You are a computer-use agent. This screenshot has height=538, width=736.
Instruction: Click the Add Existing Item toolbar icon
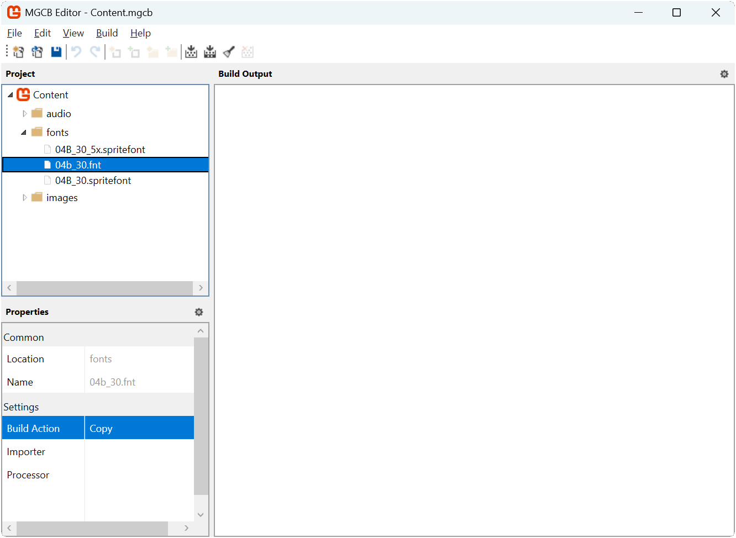pyautogui.click(x=134, y=52)
